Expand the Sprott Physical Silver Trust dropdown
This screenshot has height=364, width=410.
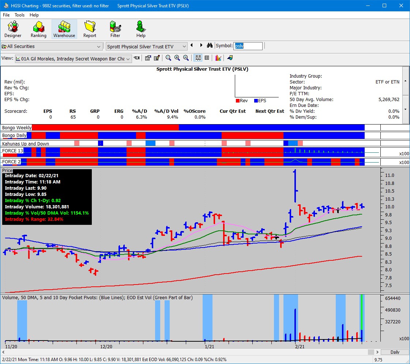[x=184, y=47]
